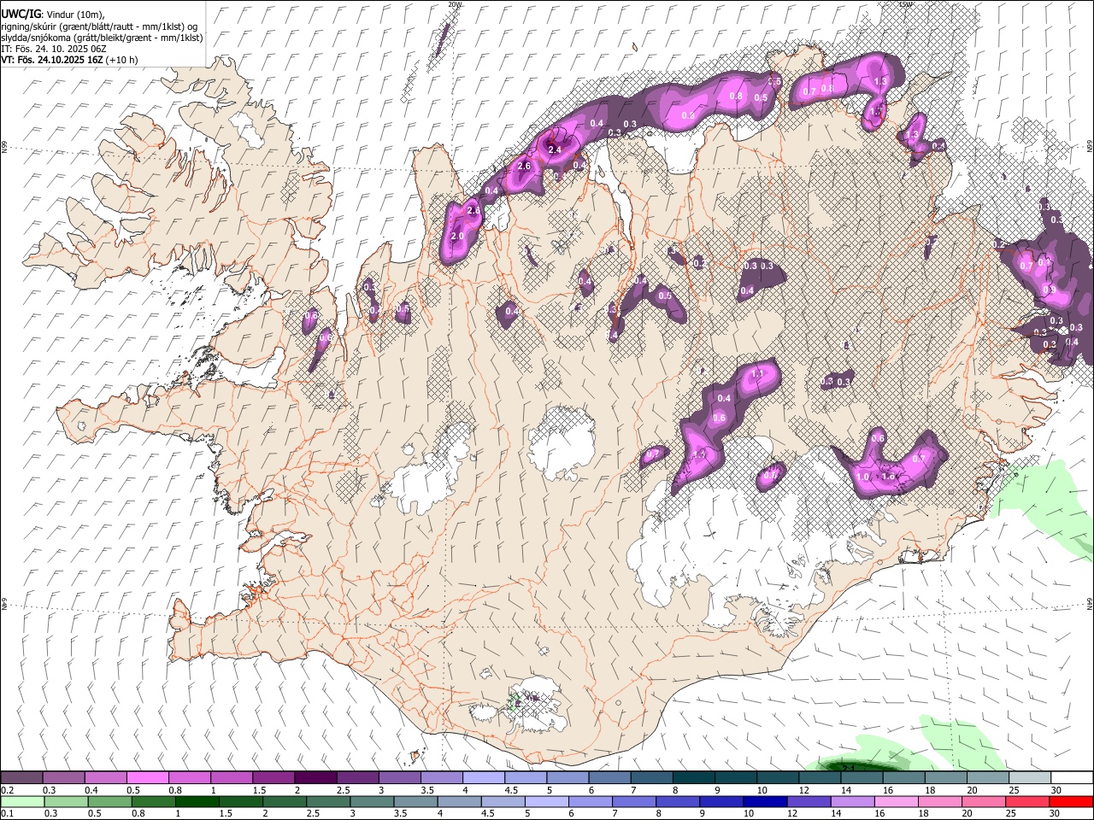Click the '2.4' snowfall value on the map
This screenshot has height=820, width=1094.
point(555,150)
